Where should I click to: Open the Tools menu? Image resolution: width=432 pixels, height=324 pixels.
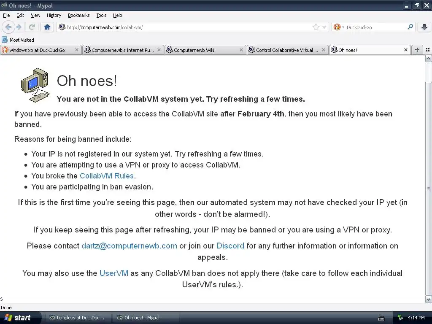[101, 15]
